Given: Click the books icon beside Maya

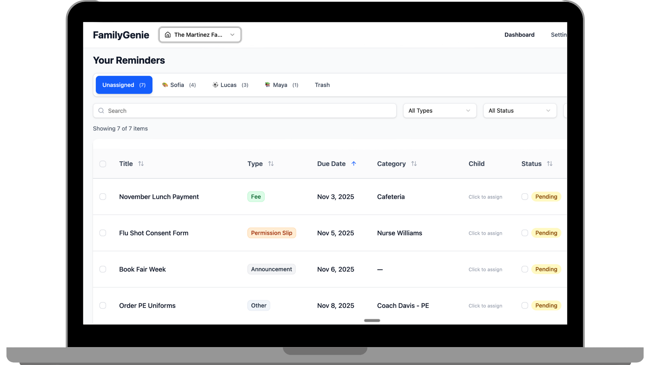Looking at the screenshot, I should coord(267,85).
